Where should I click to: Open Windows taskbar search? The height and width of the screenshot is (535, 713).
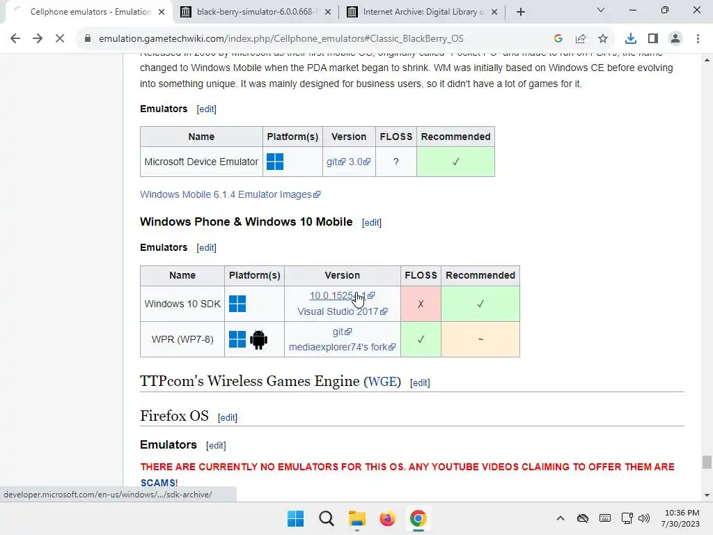point(327,518)
